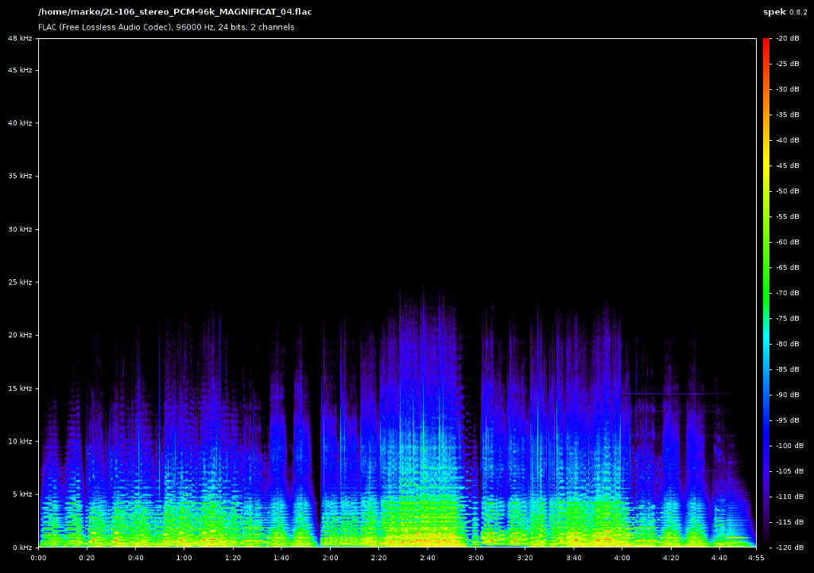Select the 1:00 time axis marker
The image size is (814, 573).
click(x=184, y=558)
